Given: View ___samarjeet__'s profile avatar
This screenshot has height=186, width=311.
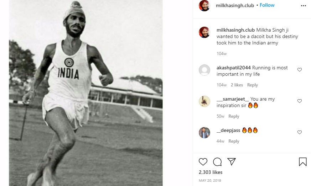Looking at the screenshot, I should (204, 101).
